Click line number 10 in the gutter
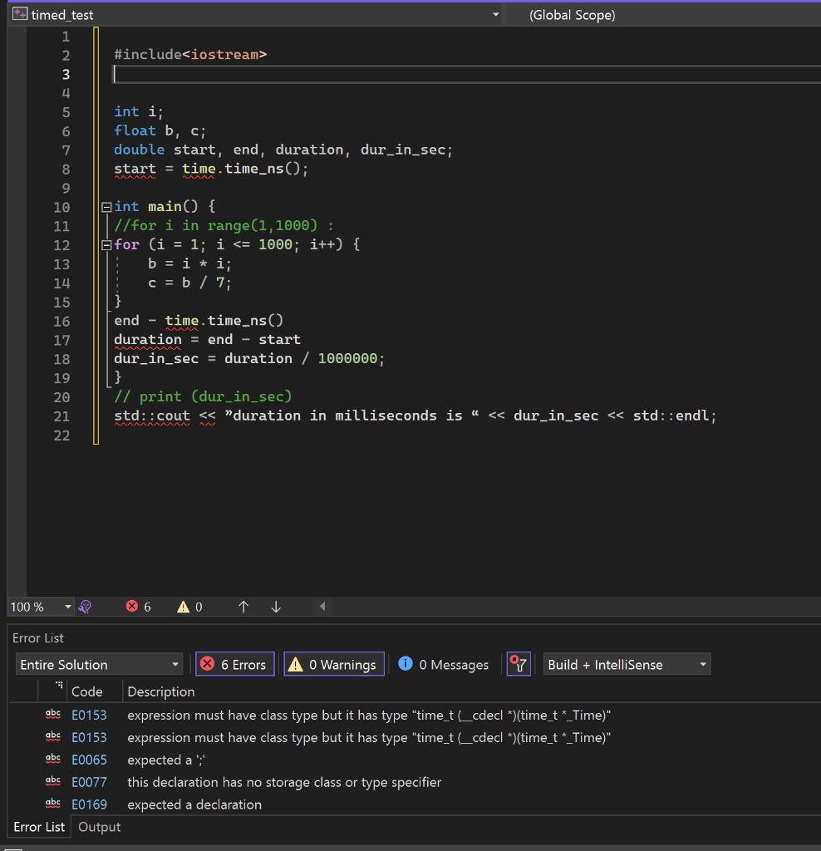821x851 pixels. coord(61,207)
